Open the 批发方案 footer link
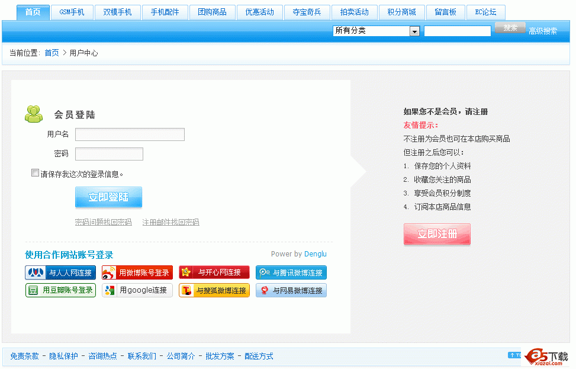Image resolution: width=576 pixels, height=369 pixels. click(220, 356)
